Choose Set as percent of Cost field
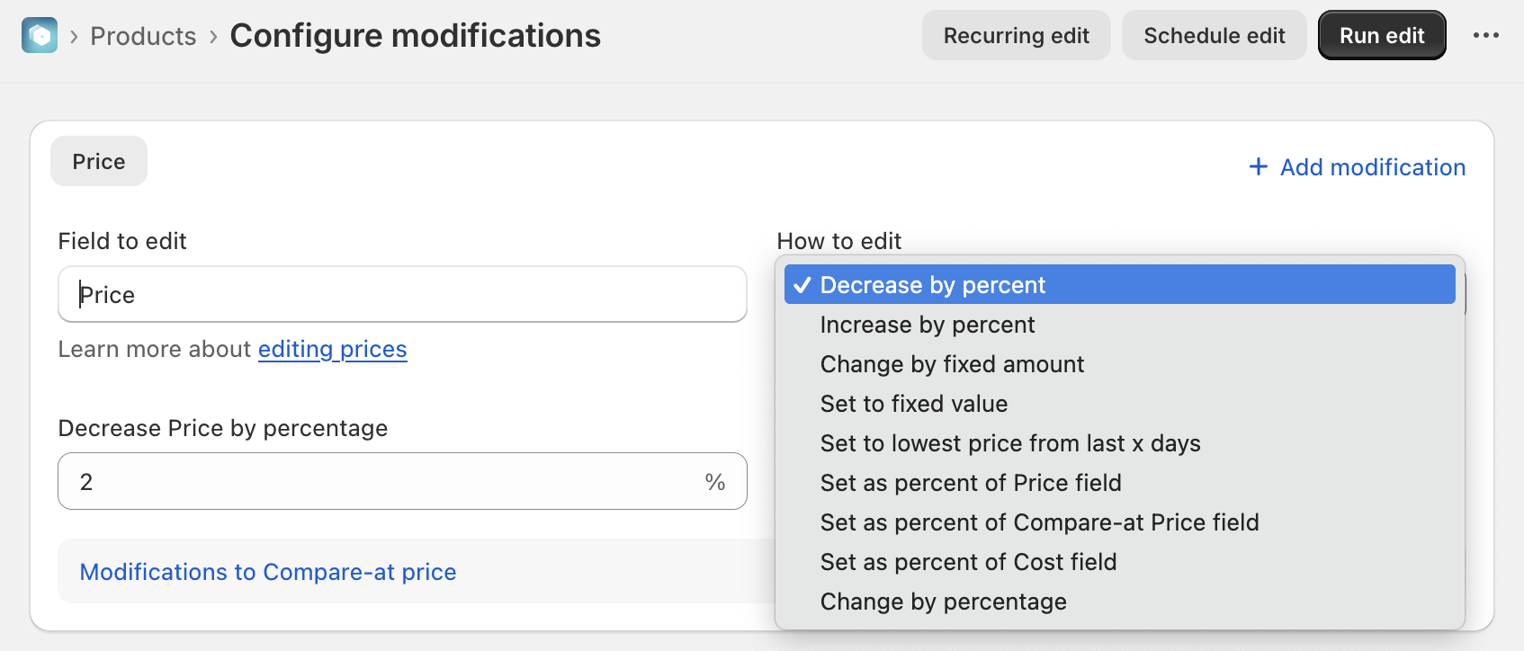 [x=968, y=562]
